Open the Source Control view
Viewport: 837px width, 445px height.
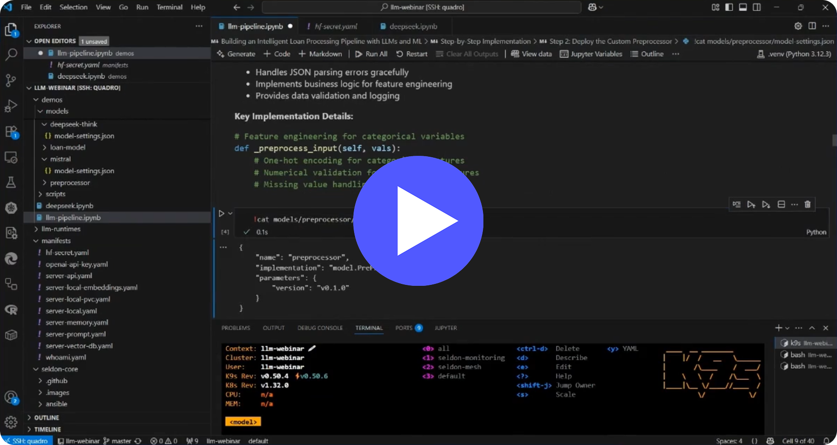[11, 80]
